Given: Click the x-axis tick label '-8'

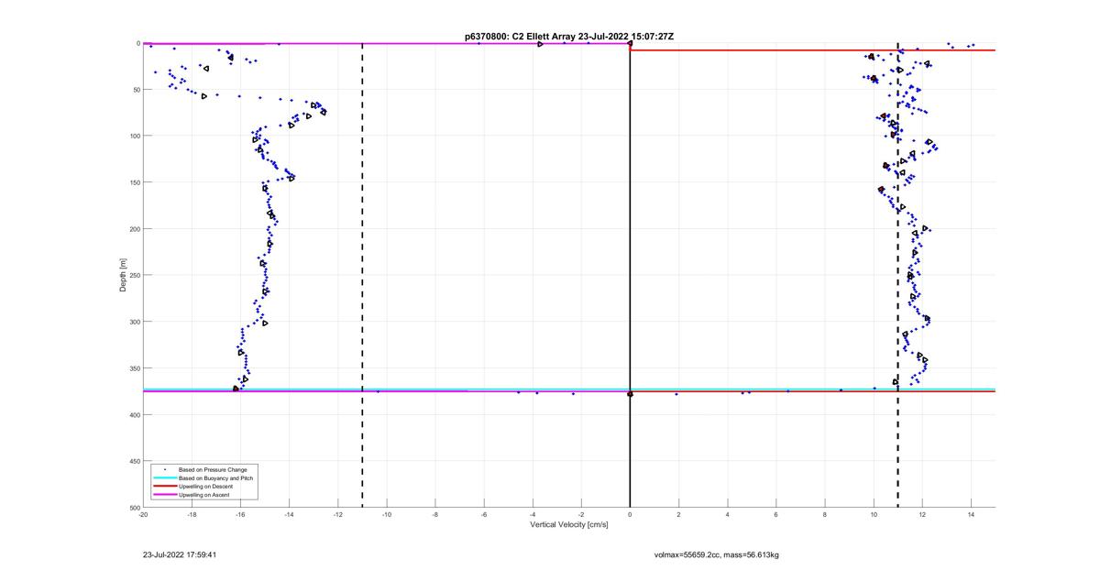Looking at the screenshot, I should click(435, 514).
